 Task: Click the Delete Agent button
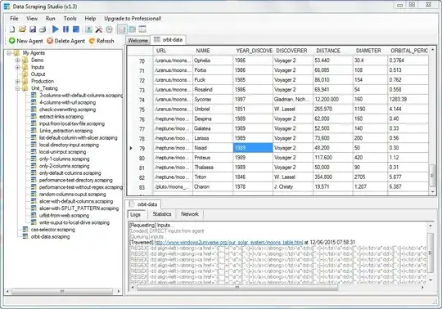[x=66, y=41]
